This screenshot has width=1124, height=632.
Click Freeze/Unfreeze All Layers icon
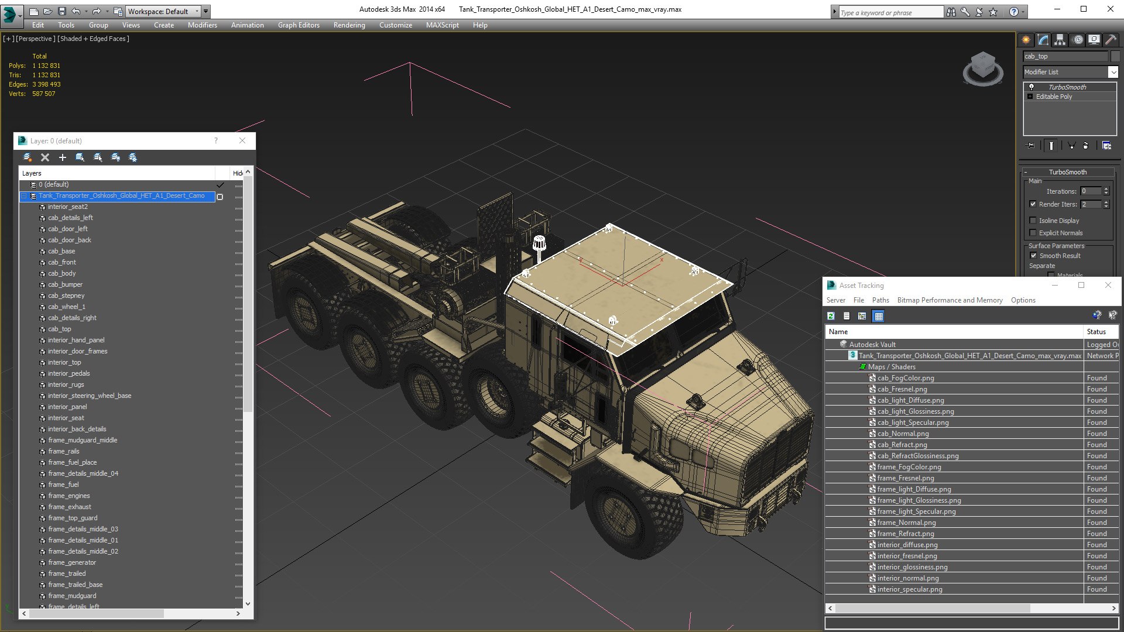click(133, 157)
